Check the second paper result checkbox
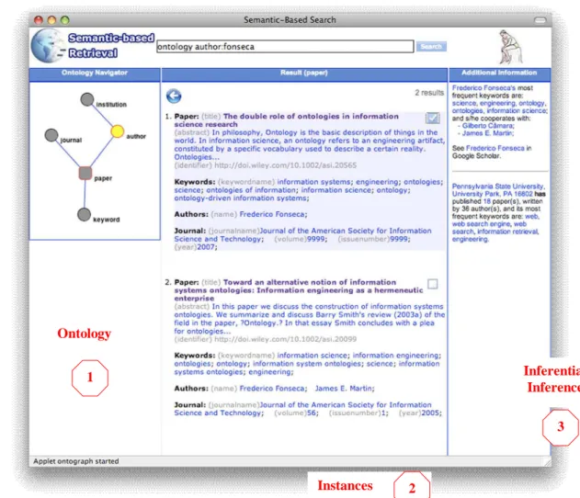580x498 pixels. (432, 284)
